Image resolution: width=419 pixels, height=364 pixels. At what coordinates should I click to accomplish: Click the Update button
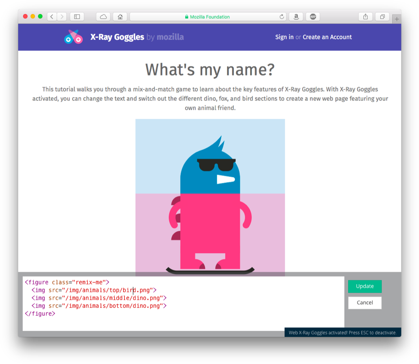(365, 286)
